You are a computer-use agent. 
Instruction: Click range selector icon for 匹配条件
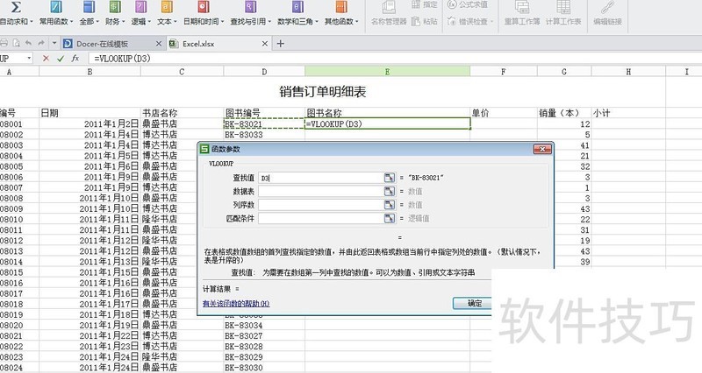coord(390,218)
